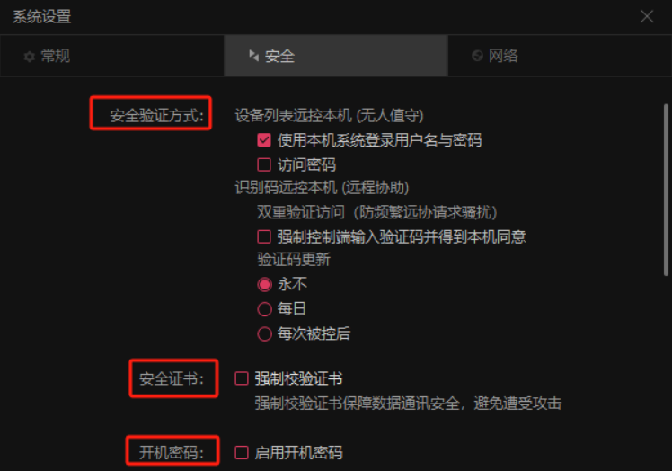672x471 pixels.
Task: Click the 安全验证方式 label
Action: click(157, 115)
